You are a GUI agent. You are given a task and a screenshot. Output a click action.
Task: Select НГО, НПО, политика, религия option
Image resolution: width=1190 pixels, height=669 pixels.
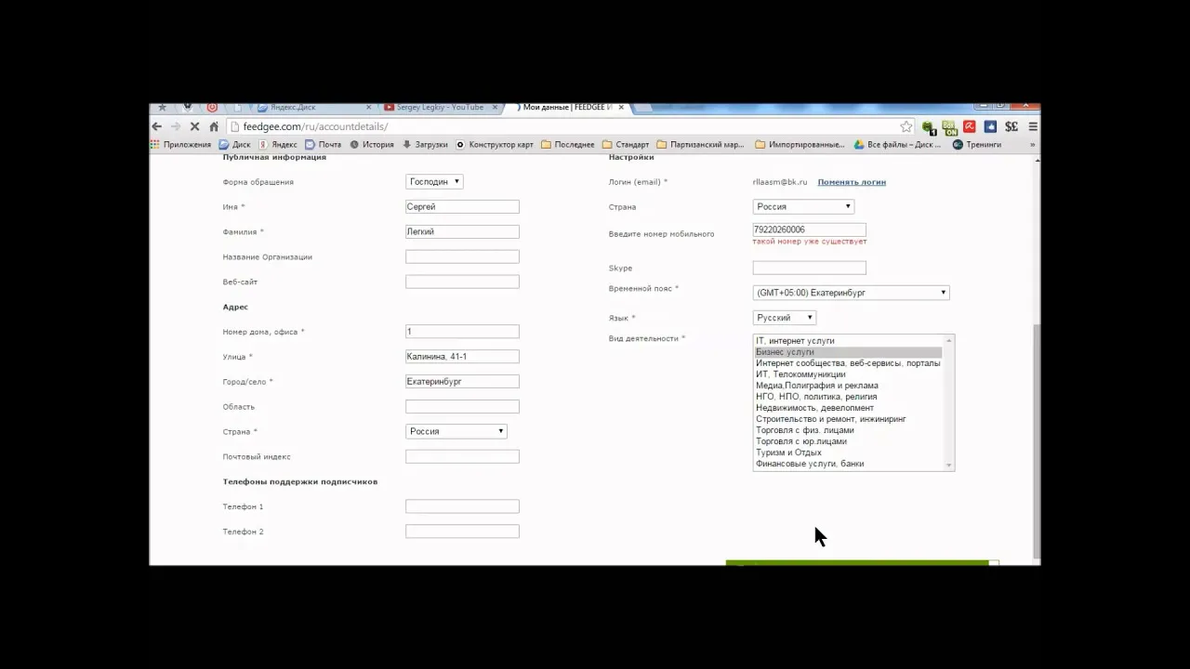pos(848,397)
